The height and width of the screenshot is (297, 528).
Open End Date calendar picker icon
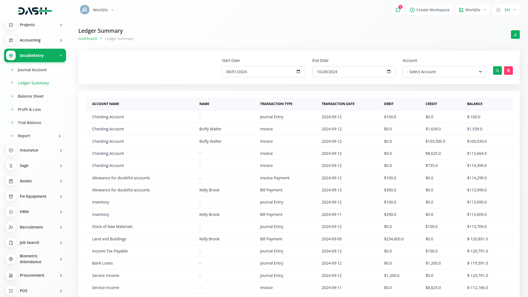pyautogui.click(x=389, y=71)
